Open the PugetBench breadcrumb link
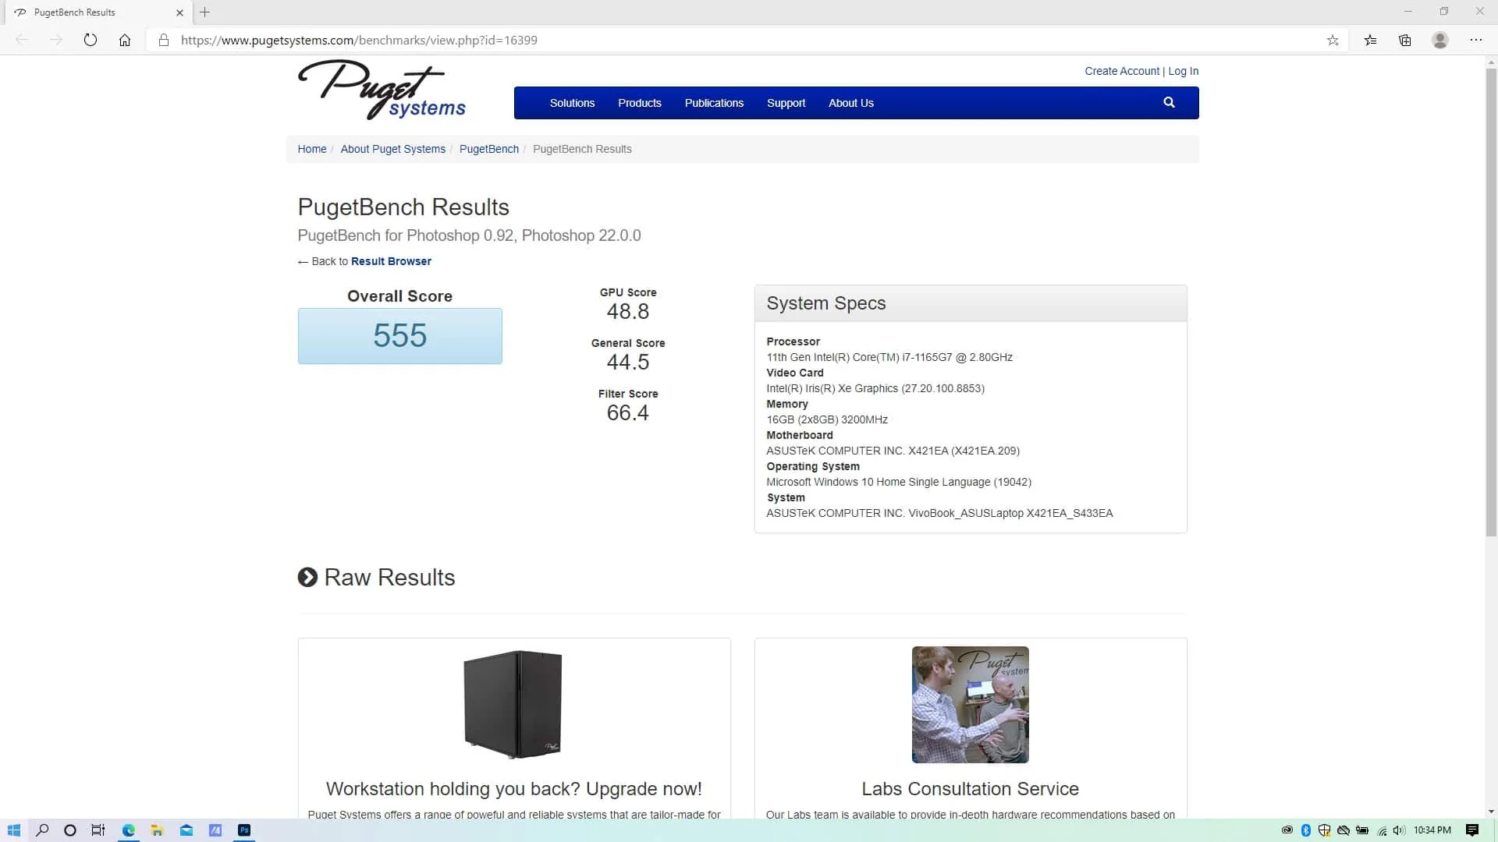Screen dimensions: 1498x842 click(489, 149)
